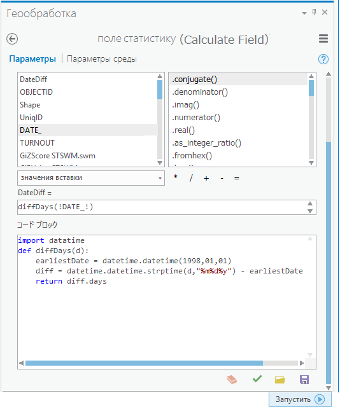Verify expression with green checkmark
The width and height of the screenshot is (340, 407).
pos(257,379)
